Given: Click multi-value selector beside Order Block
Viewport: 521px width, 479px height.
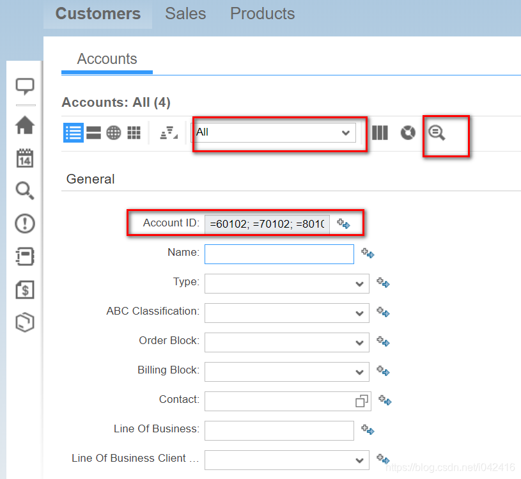Looking at the screenshot, I should point(383,342).
